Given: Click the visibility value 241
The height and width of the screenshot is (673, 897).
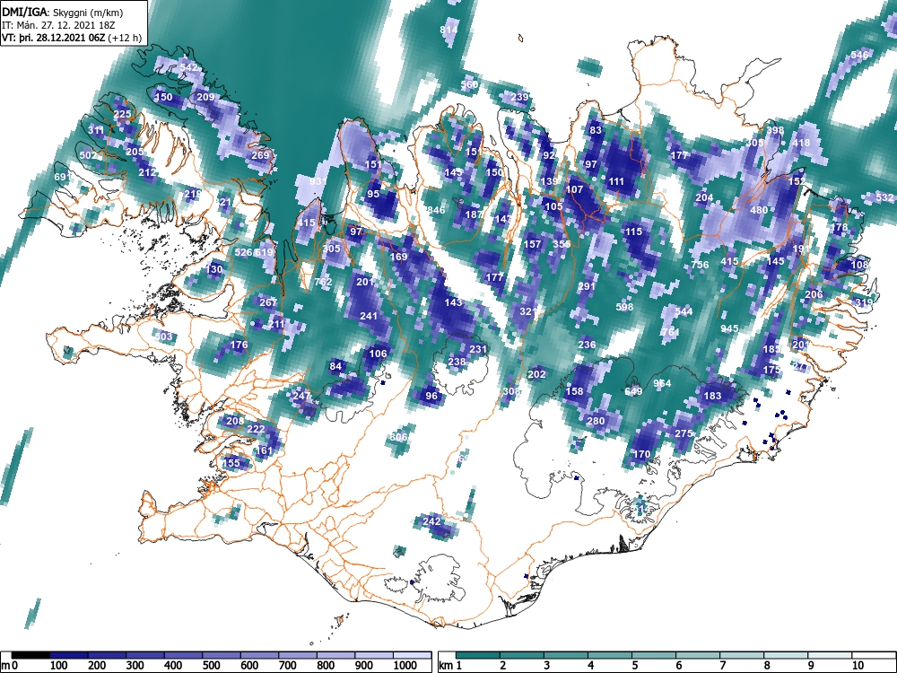Looking at the screenshot, I should [369, 315].
